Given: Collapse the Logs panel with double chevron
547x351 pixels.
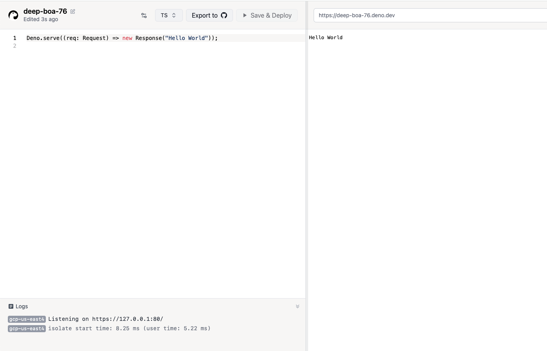Looking at the screenshot, I should 297,306.
